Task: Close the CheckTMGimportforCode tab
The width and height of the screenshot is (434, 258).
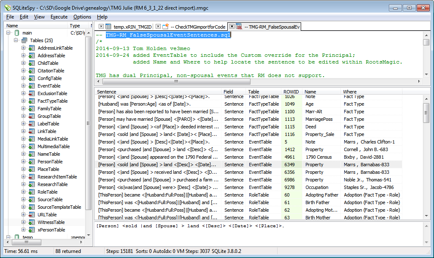Action: [x=158, y=27]
